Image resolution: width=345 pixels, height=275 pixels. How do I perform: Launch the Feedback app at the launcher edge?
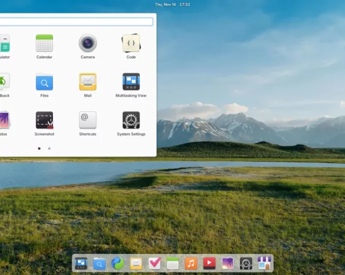point(4,82)
